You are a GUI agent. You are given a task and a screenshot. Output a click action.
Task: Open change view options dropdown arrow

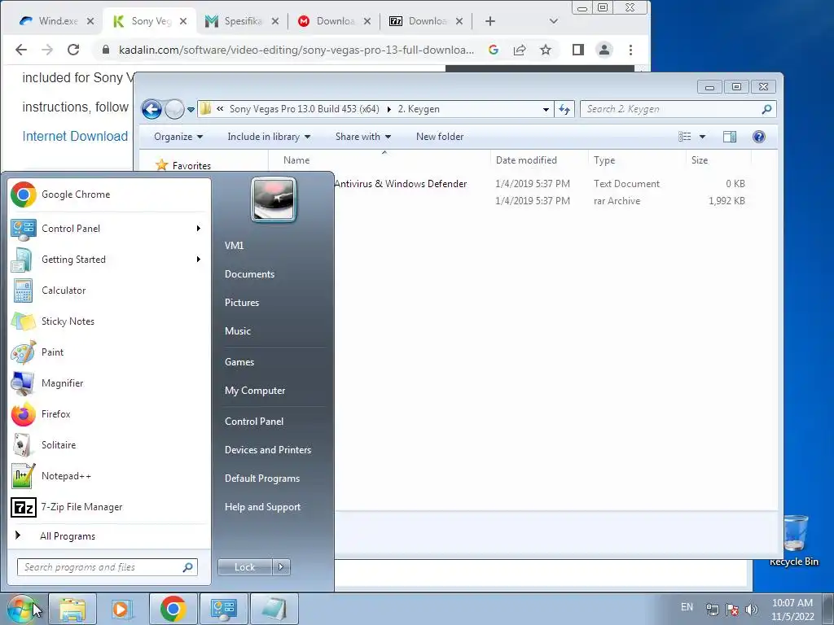click(x=702, y=137)
